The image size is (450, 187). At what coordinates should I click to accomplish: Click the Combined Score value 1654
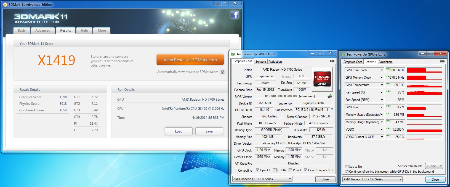[63, 110]
